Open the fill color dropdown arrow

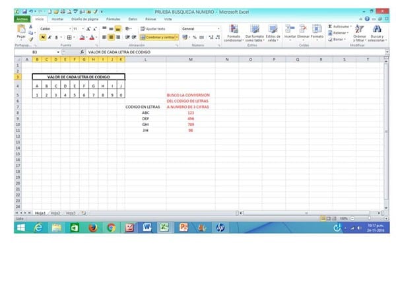86,38
